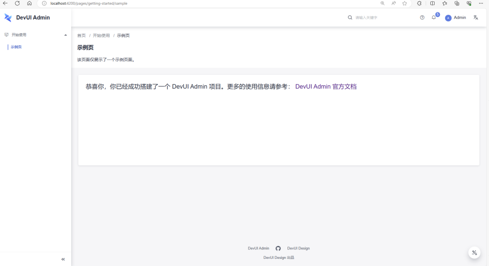Click the browser address bar URL
Image resolution: width=489 pixels, height=266 pixels.
[89, 3]
